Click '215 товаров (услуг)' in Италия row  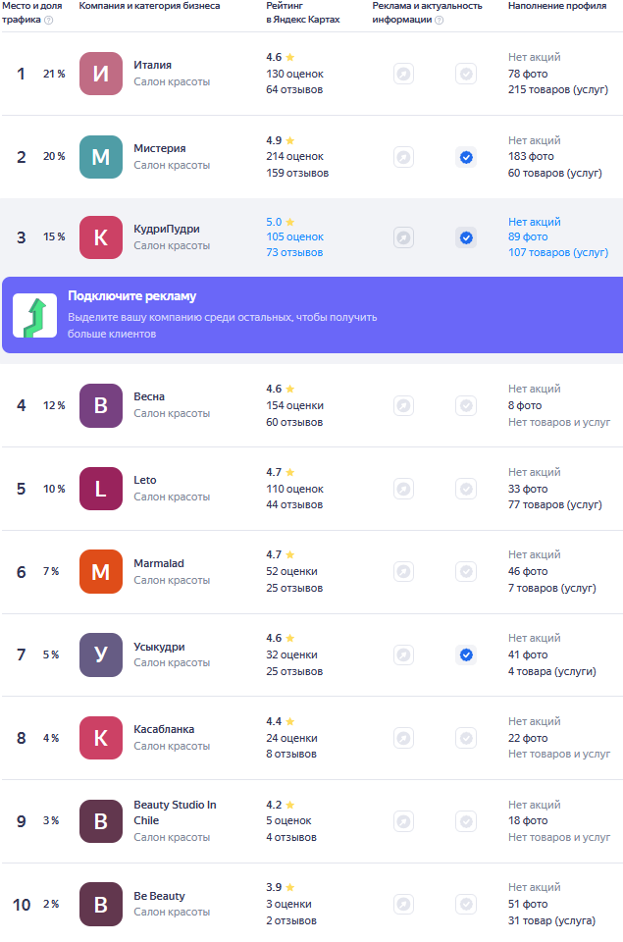point(558,89)
